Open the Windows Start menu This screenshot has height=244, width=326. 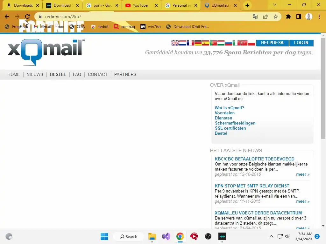pos(104,236)
